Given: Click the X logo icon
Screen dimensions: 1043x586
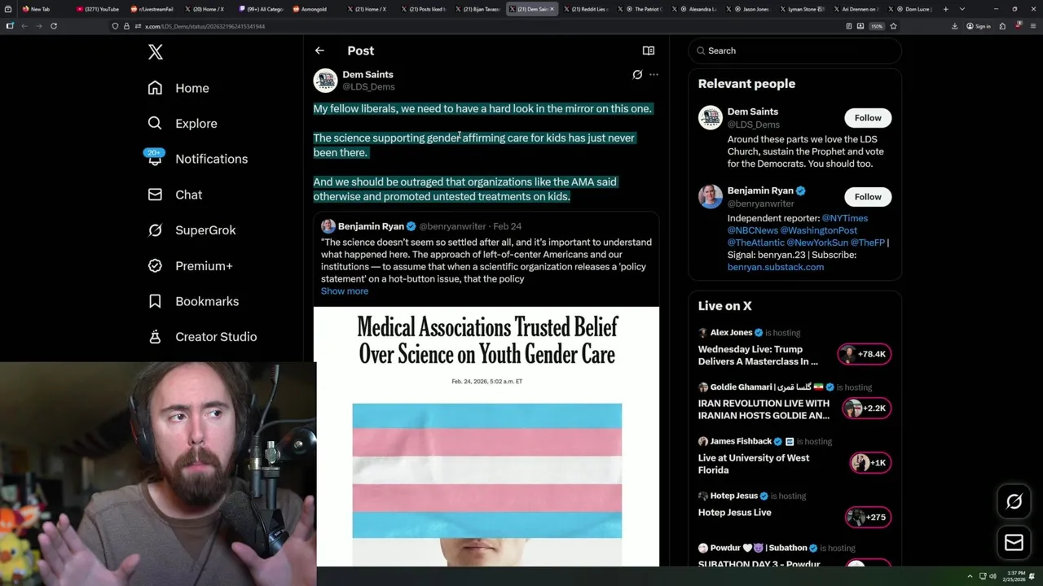Looking at the screenshot, I should click(156, 52).
